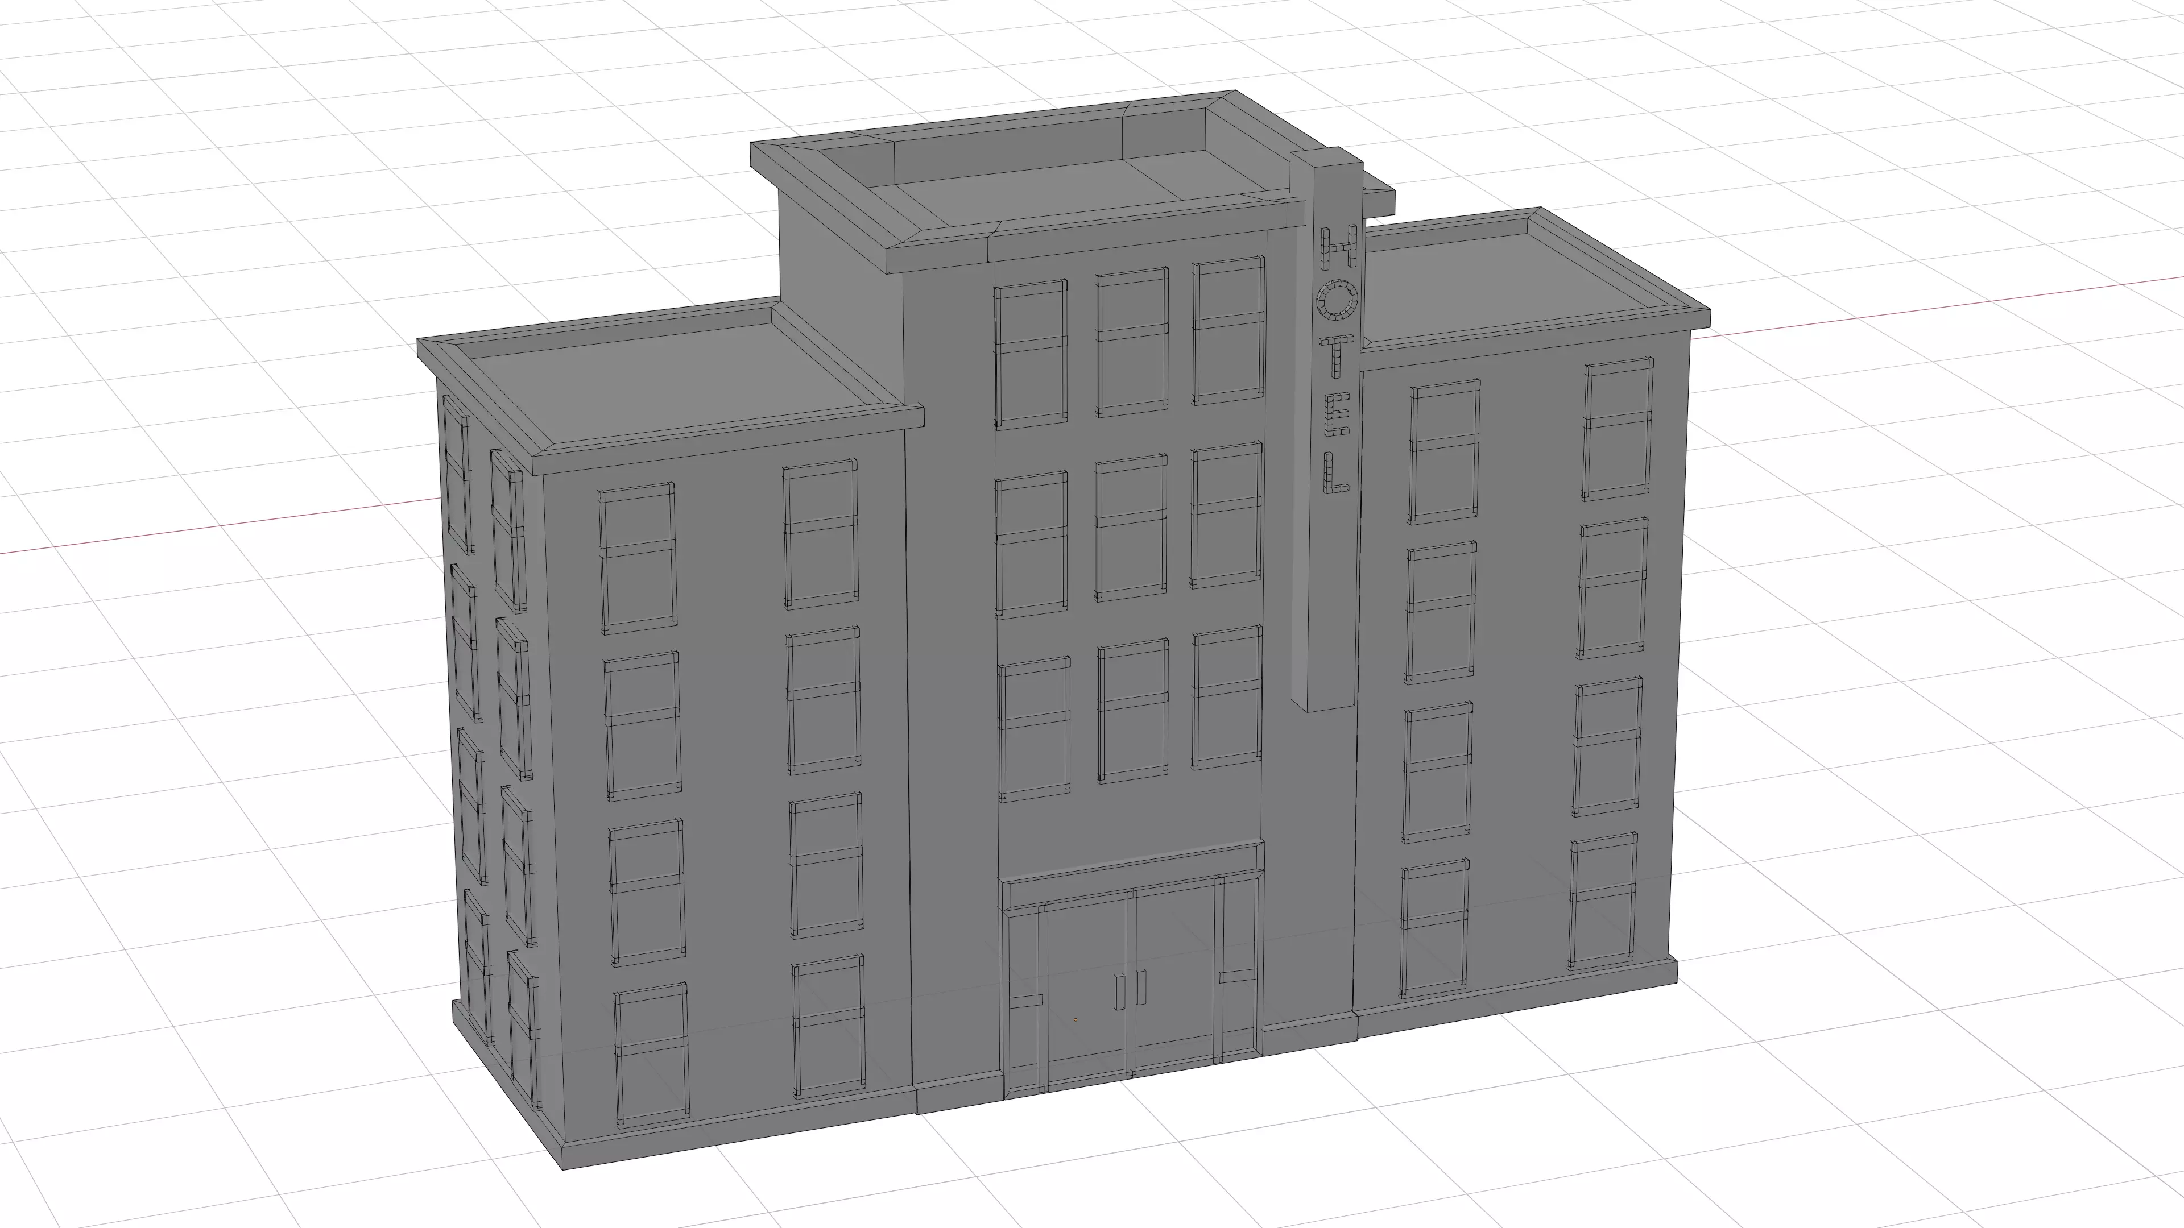Screen dimensions: 2184x1228
Task: Select the right entrance door handle
Action: pyautogui.click(x=1141, y=988)
